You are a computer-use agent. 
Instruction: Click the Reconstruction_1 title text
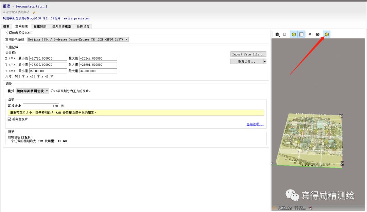pyautogui.click(x=32, y=6)
